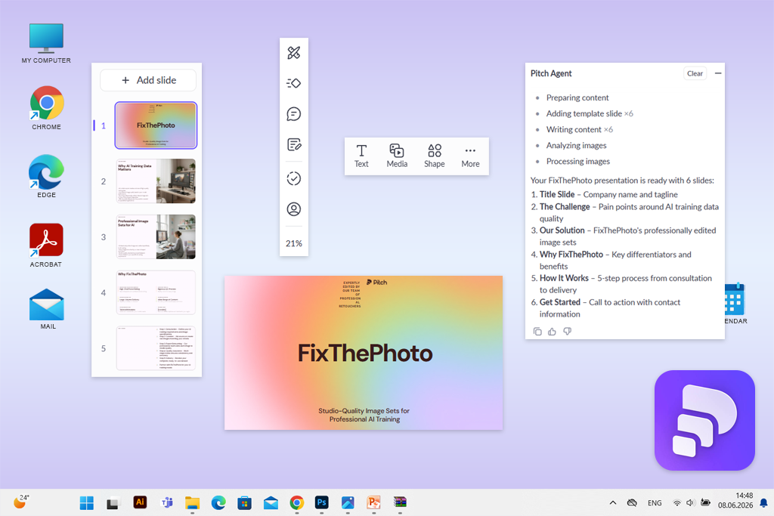Open the More insert options
The height and width of the screenshot is (516, 774).
470,156
